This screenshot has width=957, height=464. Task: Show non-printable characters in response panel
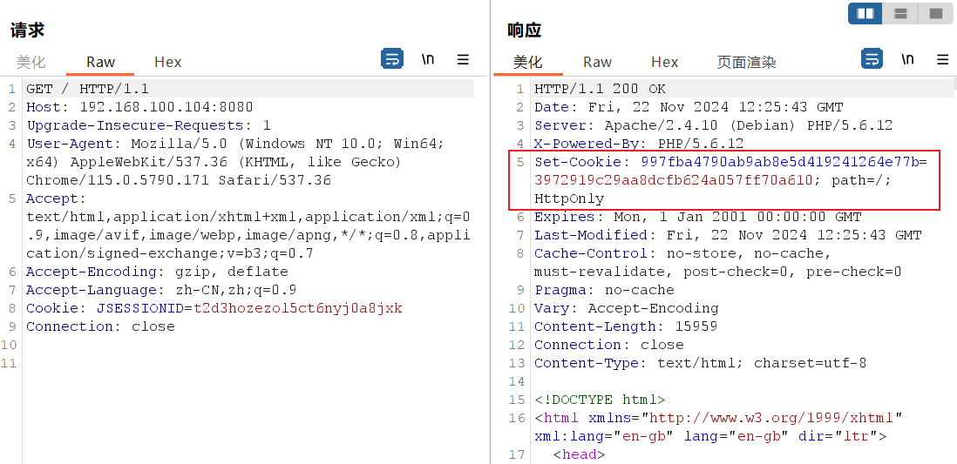pos(907,59)
